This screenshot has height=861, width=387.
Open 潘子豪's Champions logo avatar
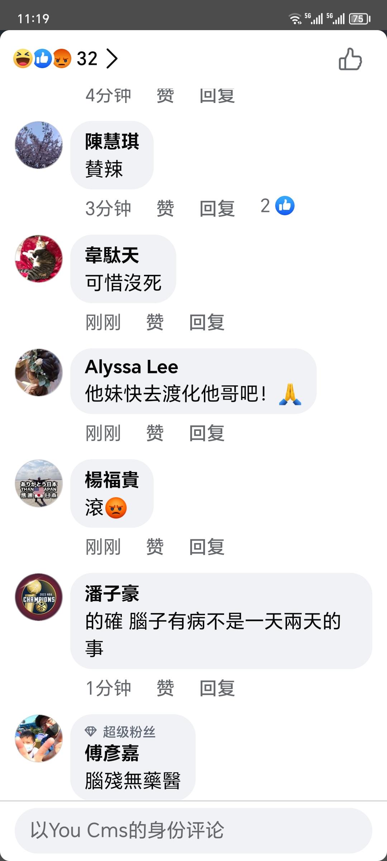click(39, 597)
